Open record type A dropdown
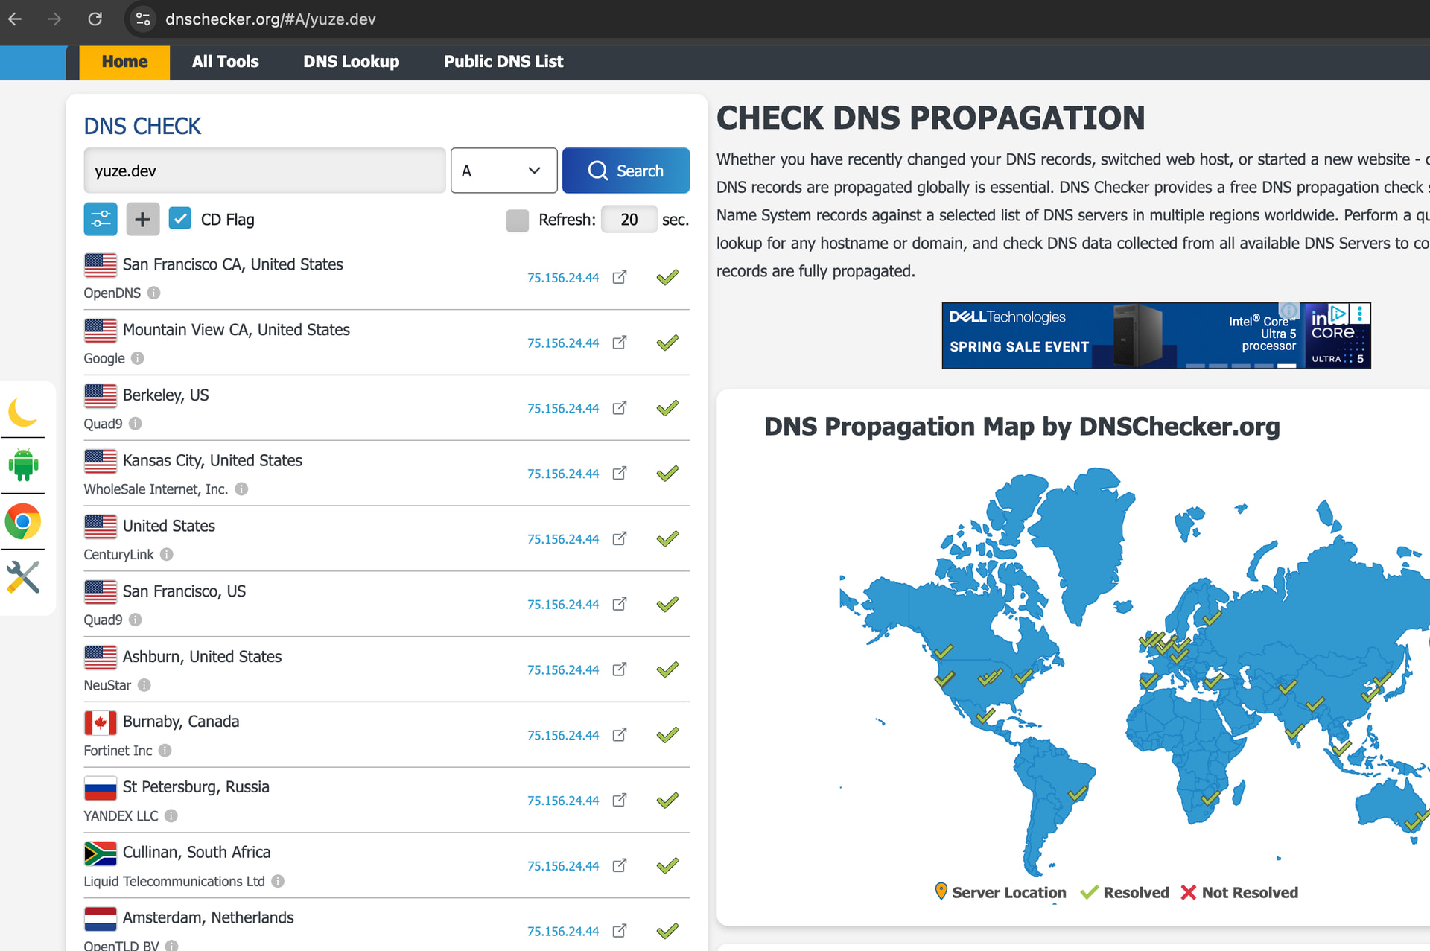1430x951 pixels. pyautogui.click(x=503, y=171)
